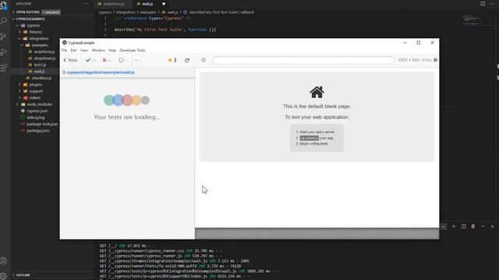Close the terminal panel with X icon
The width and height of the screenshot is (499, 280).
[492, 226]
